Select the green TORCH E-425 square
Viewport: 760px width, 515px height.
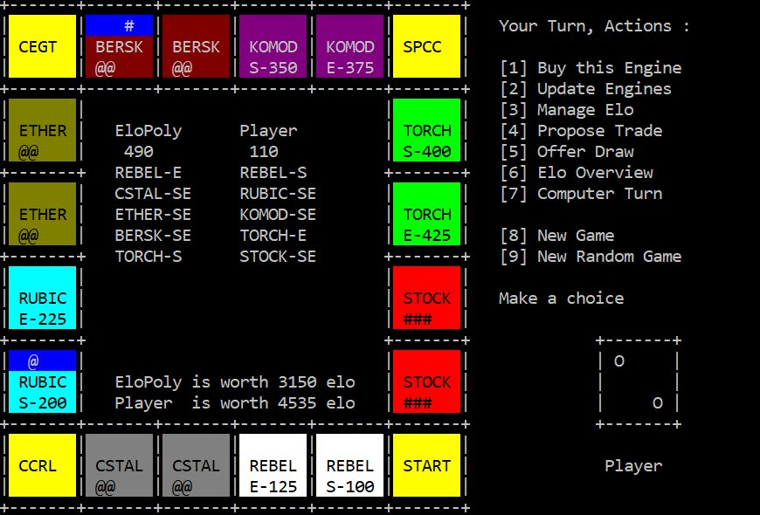pos(426,214)
